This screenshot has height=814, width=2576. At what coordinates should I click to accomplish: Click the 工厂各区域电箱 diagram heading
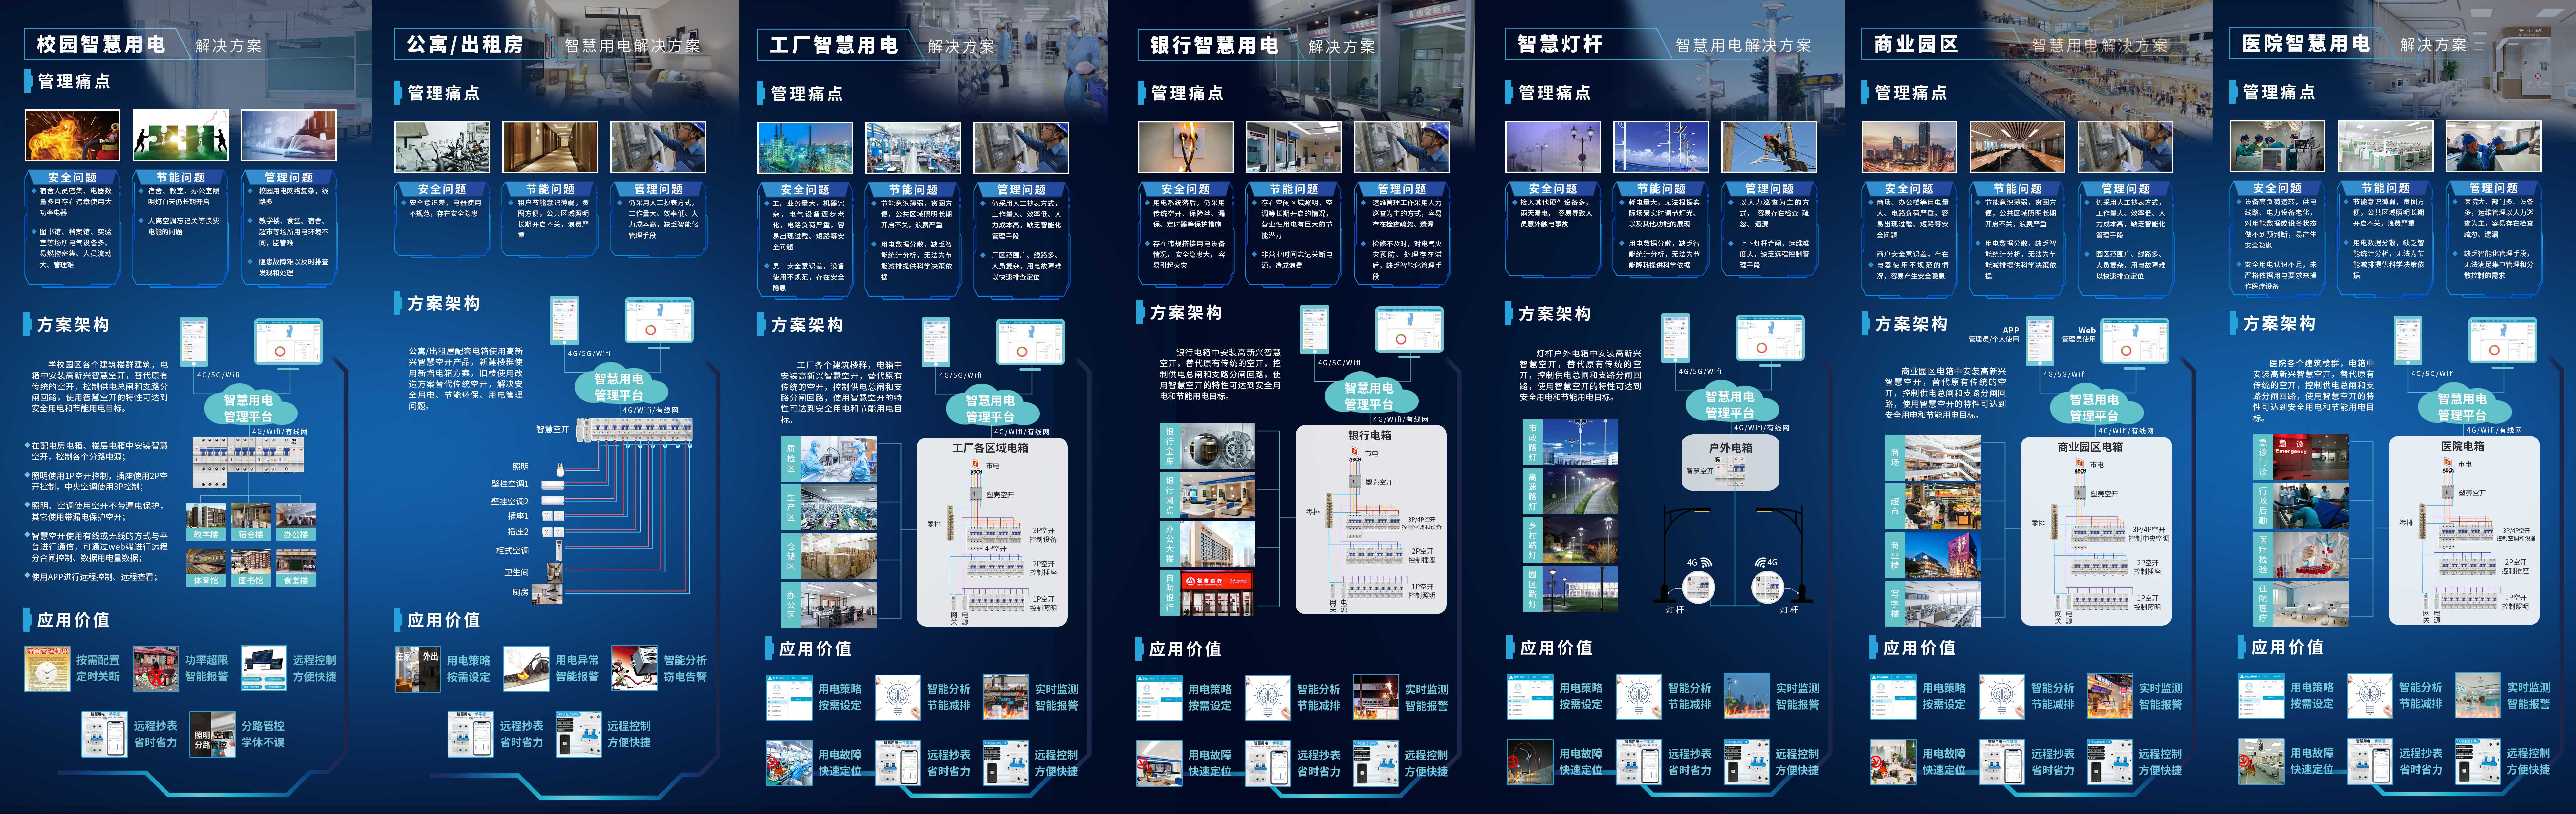[x=990, y=448]
